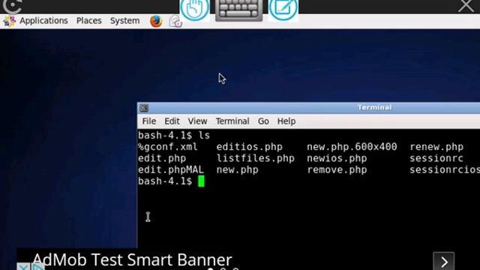480x270 pixels.
Task: Click the file name renew.php
Action: coord(436,147)
